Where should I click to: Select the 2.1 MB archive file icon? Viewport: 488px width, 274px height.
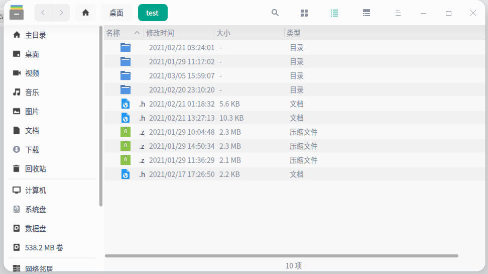pos(126,160)
